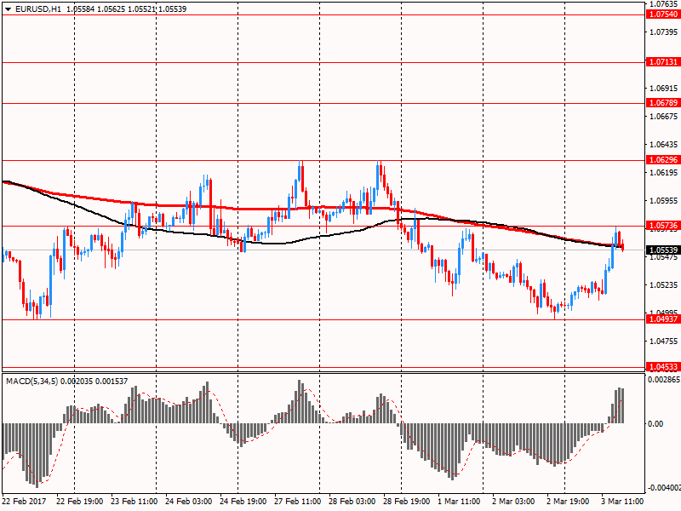
Task: Click the 28 Feb 19:00 time axis label
Action: click(x=407, y=502)
